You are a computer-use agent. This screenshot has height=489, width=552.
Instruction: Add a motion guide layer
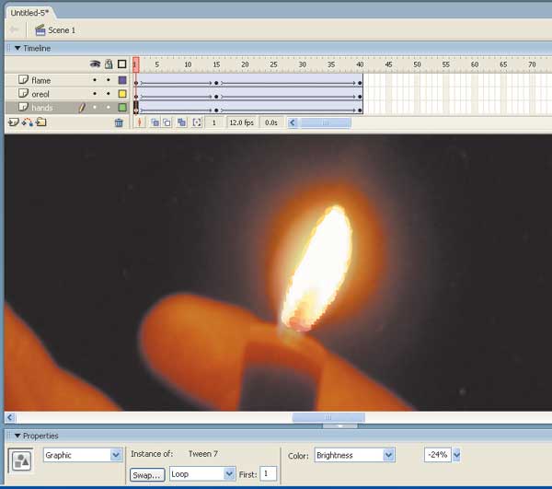(x=27, y=122)
